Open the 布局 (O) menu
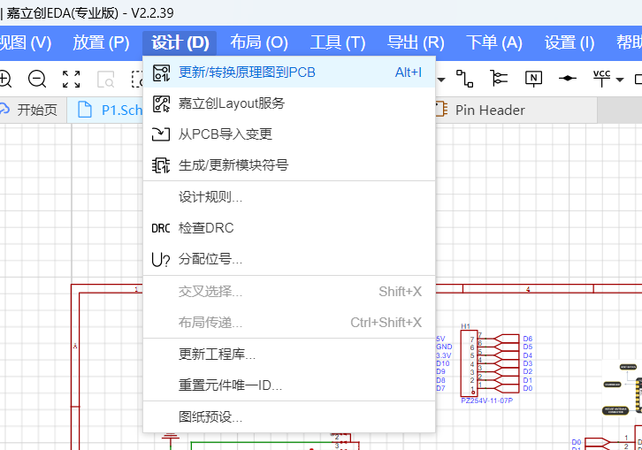642x450 pixels. coord(259,42)
